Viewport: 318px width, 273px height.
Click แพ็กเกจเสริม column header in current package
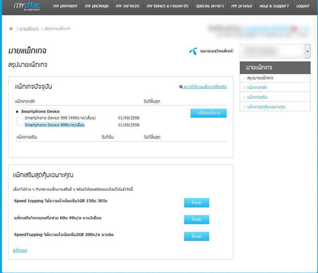tap(27, 137)
